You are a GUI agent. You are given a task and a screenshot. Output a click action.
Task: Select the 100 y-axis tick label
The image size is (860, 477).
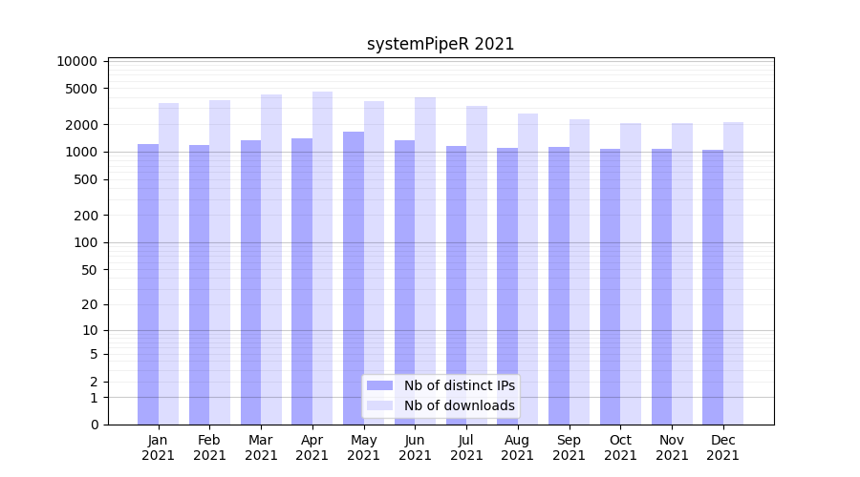(x=85, y=243)
